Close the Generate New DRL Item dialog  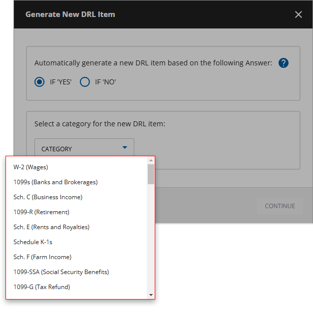point(299,14)
